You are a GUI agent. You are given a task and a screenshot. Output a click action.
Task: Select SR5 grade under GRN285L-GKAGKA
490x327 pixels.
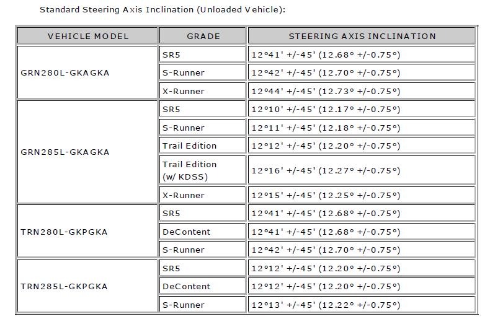coord(203,109)
